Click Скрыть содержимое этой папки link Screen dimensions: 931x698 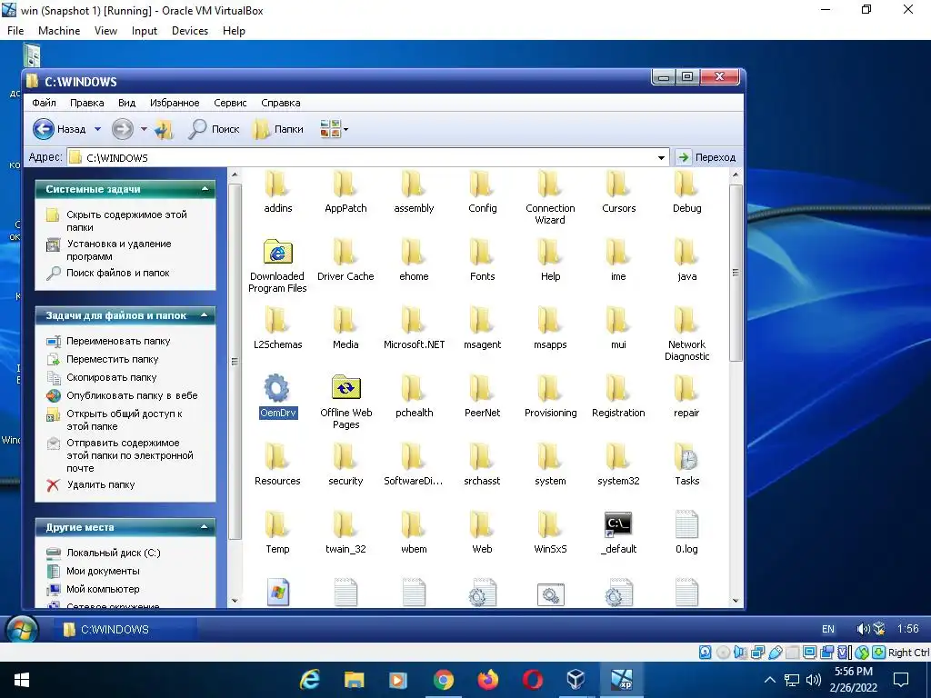coord(125,221)
